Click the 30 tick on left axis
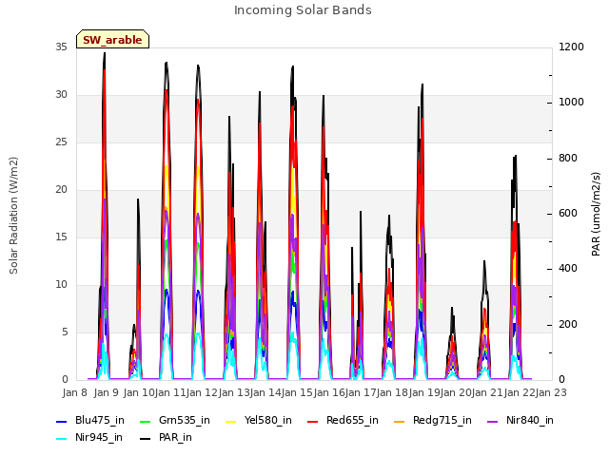 pyautogui.click(x=61, y=95)
